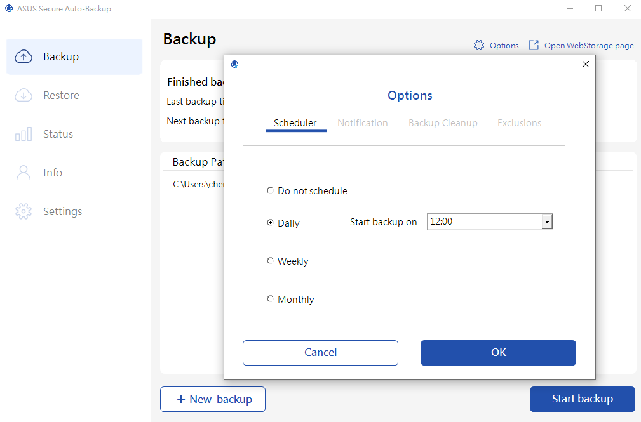
Task: Select the Do not schedule radio button
Action: click(x=270, y=190)
